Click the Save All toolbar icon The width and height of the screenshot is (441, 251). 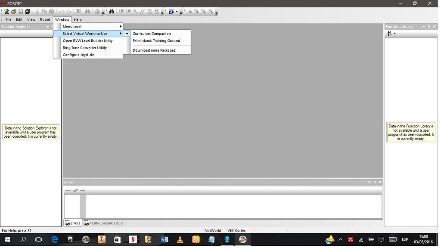pos(28,12)
